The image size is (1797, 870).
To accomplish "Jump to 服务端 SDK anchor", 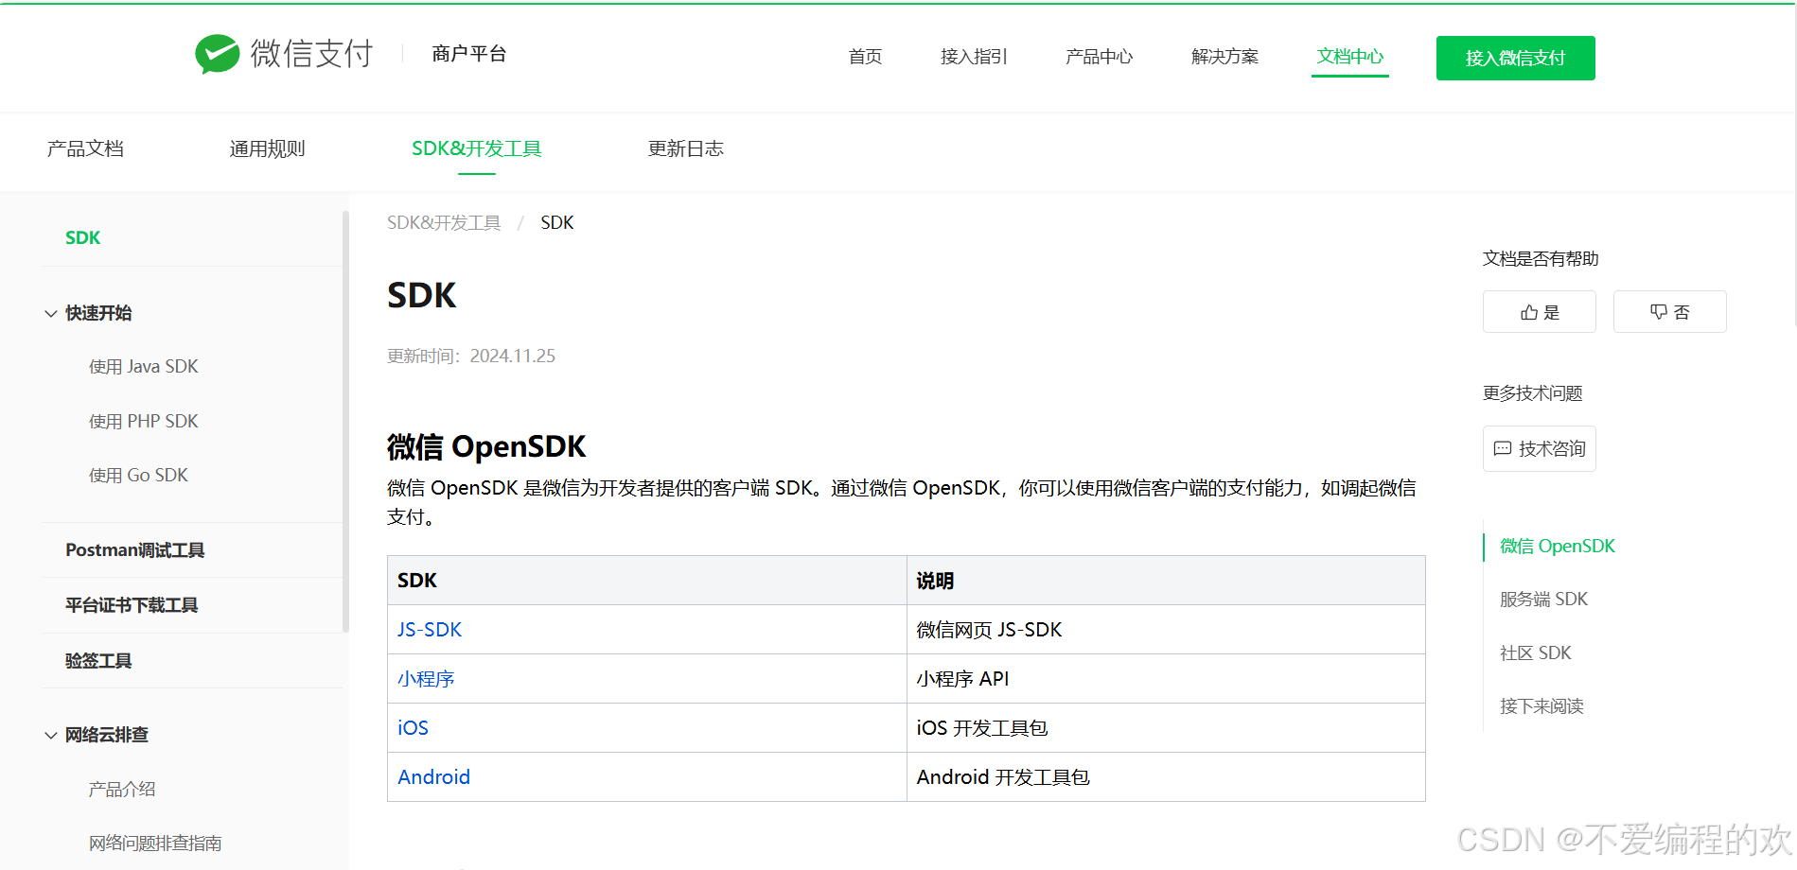I will point(1543,600).
